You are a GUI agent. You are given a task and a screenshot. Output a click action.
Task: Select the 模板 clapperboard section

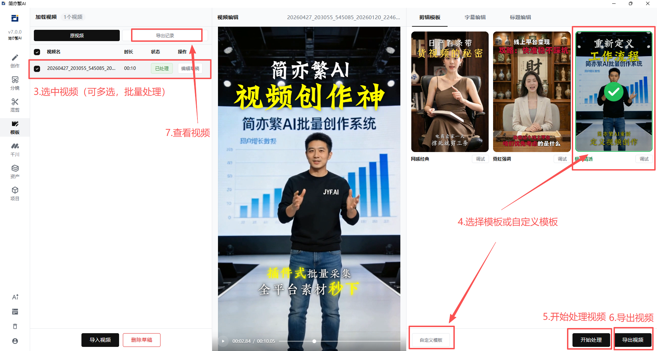pyautogui.click(x=15, y=127)
